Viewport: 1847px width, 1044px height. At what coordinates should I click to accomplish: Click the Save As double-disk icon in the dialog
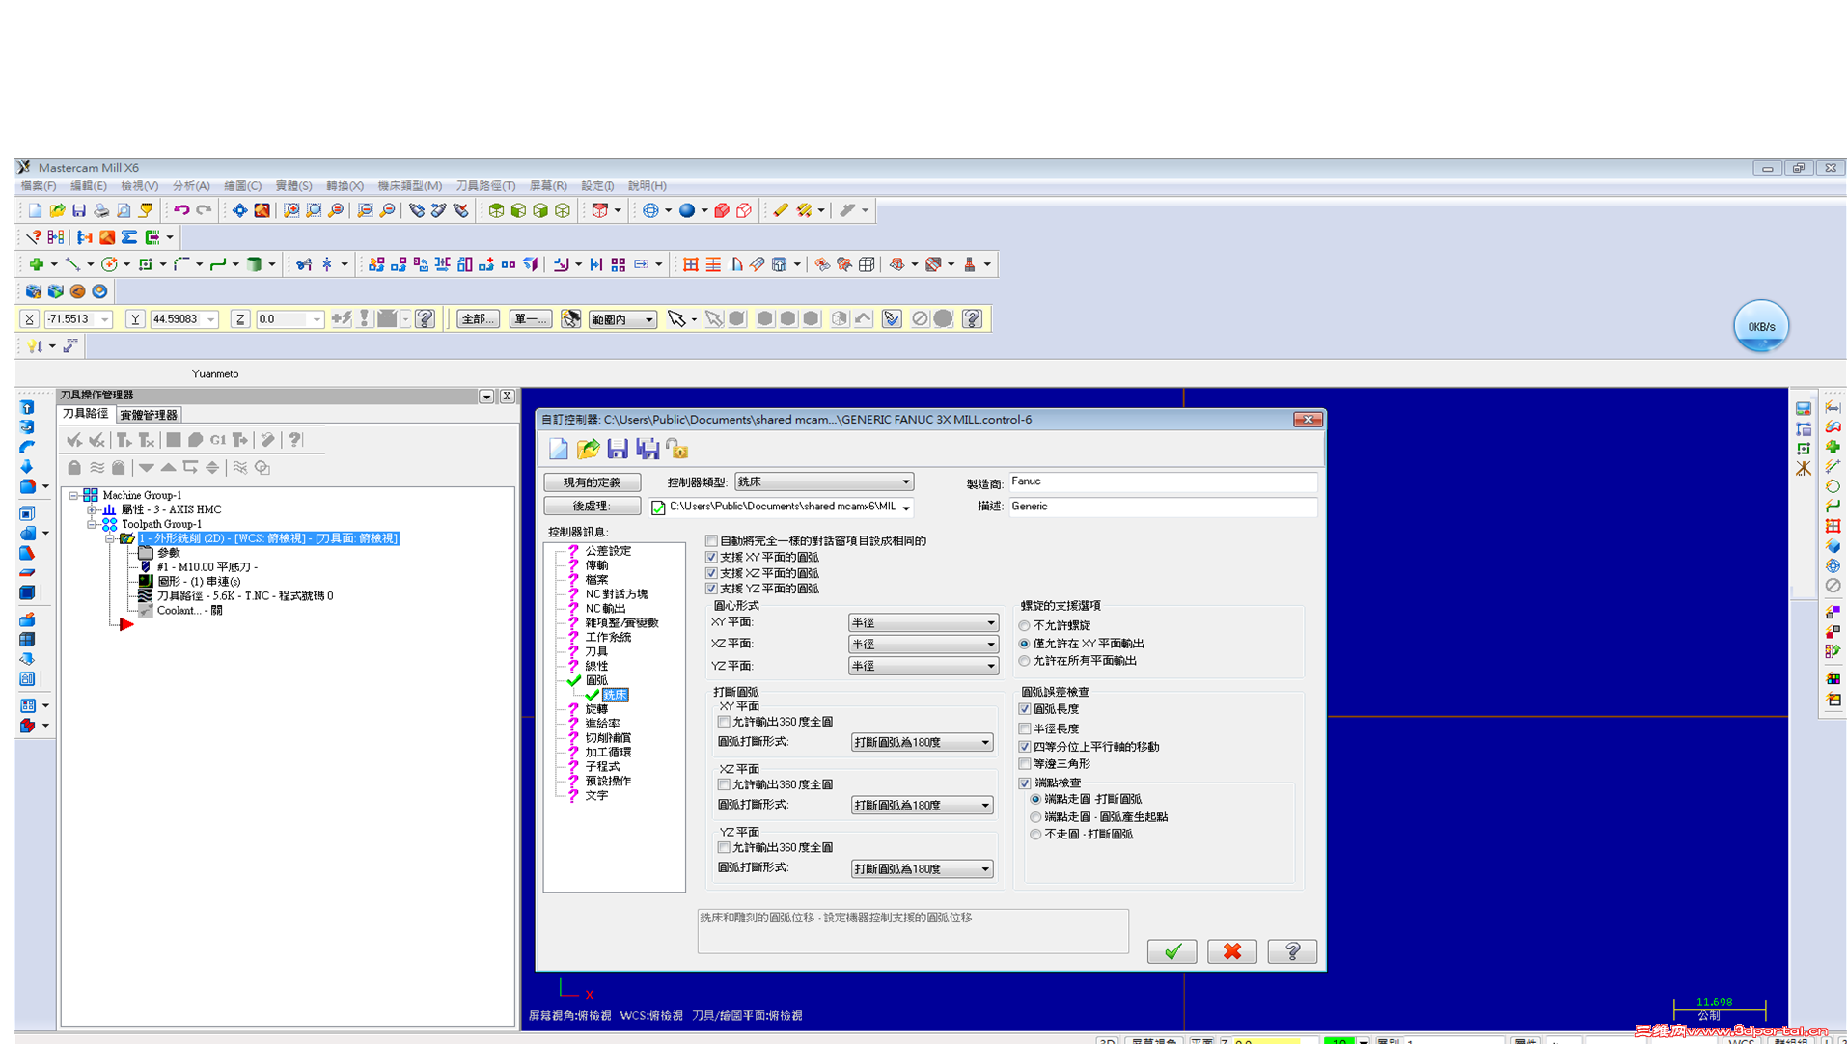[x=648, y=449]
